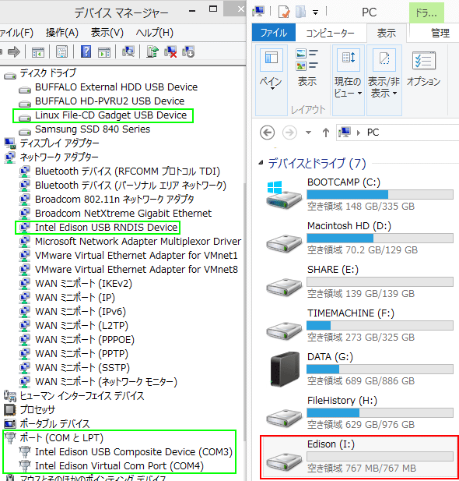Click the chevron after the PC icon in address bar

click(359, 133)
